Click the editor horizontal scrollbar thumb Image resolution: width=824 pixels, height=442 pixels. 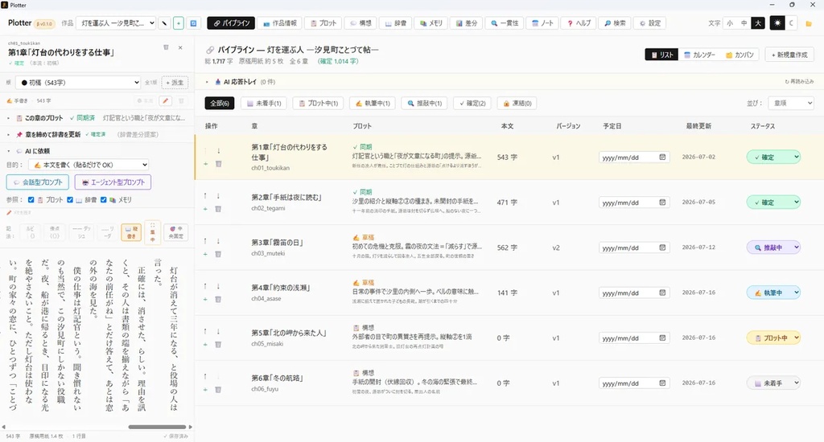pos(157,427)
